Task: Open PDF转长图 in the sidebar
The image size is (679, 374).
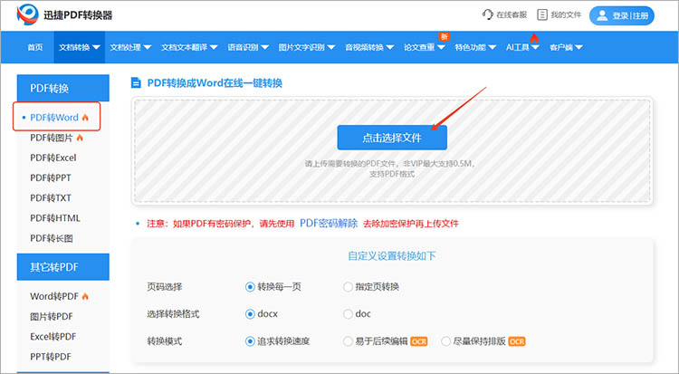Action: tap(52, 238)
